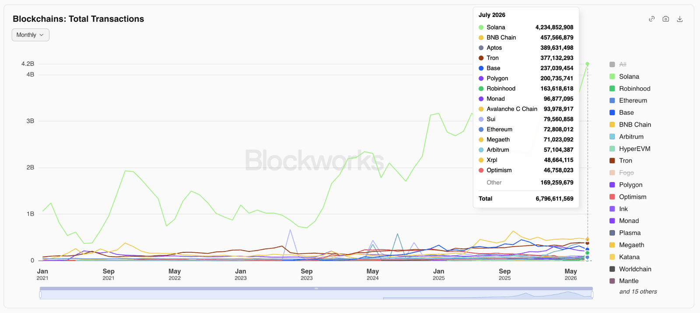
Task: Click the Monad legend square icon
Action: (612, 221)
